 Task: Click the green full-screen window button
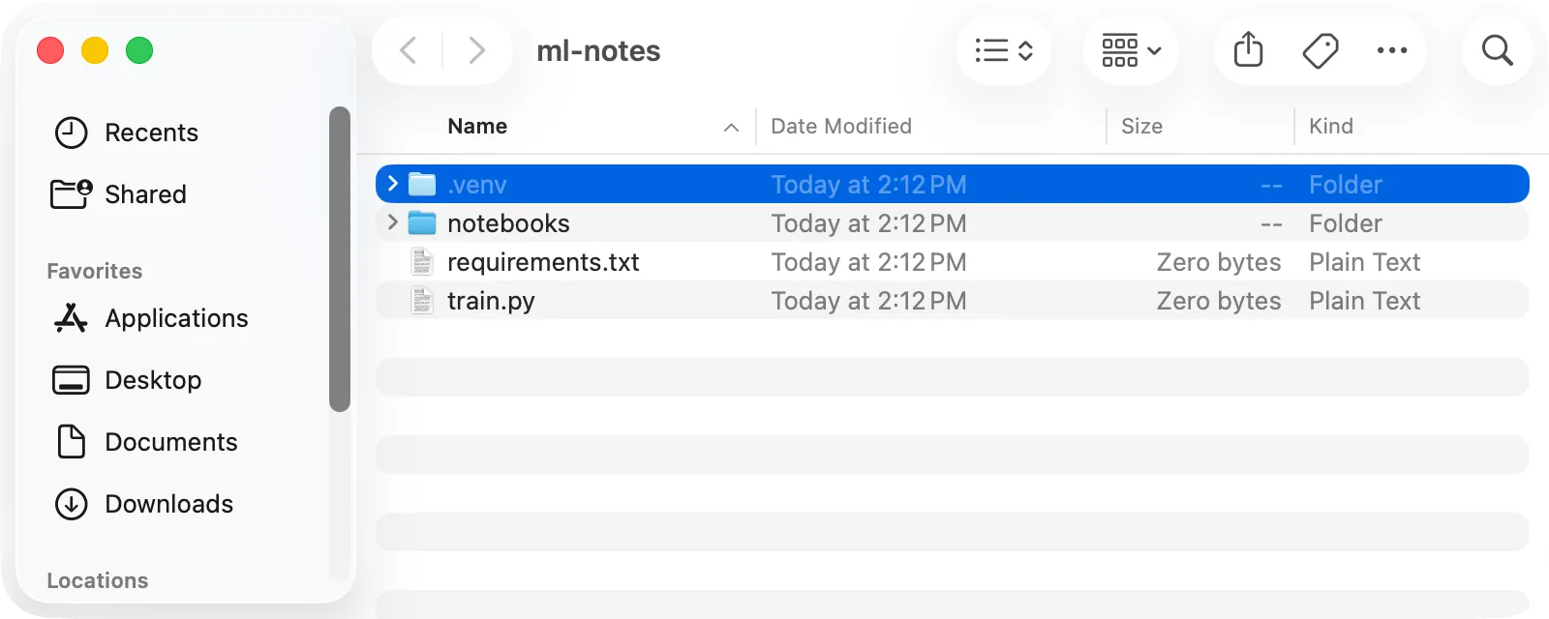click(139, 50)
